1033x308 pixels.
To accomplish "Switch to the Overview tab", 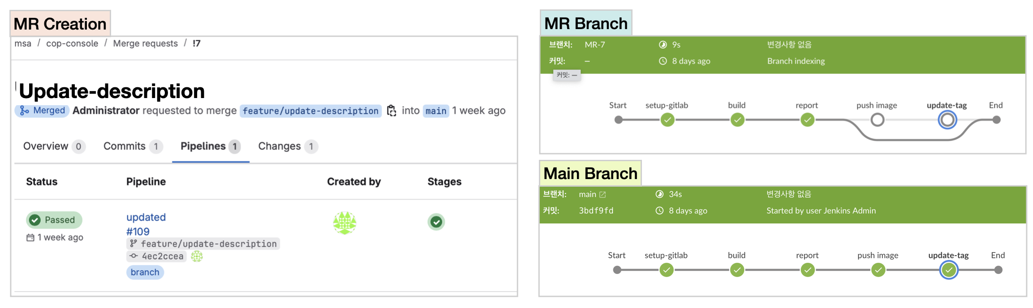I will coord(46,146).
